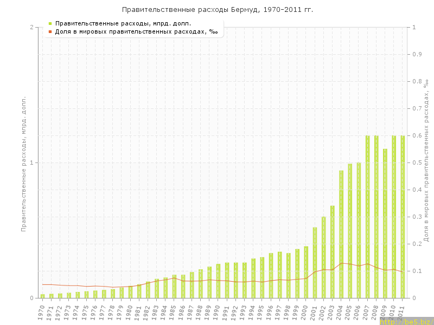This screenshot has width=434, height=325.
Task: Open the be5.biz watermark link
Action: (406, 321)
